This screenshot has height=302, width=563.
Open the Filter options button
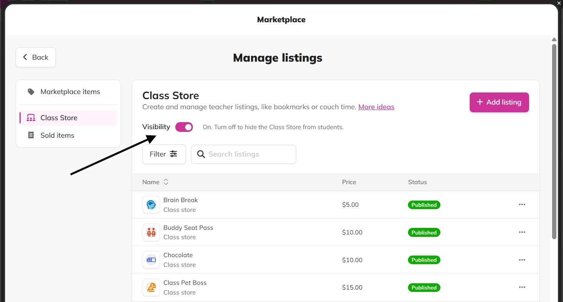click(164, 154)
